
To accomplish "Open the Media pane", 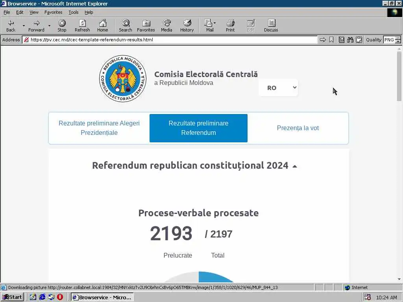I will pos(166,26).
